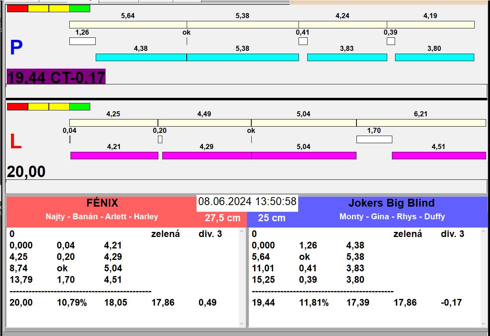Select the 4,21 magenta run bar
Screen dimensions: 490x336
[x=114, y=156]
